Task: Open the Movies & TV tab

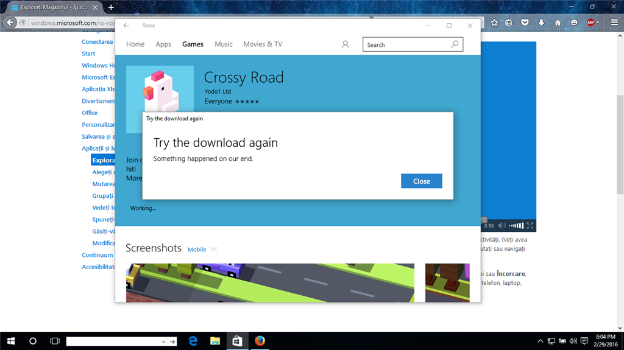Action: pyautogui.click(x=263, y=44)
